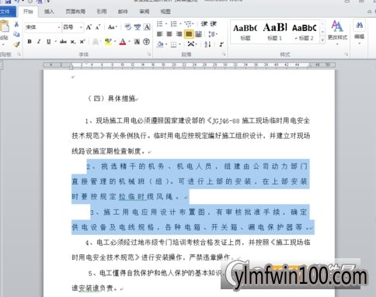Open the Phonetic Guide (文) tool

[138, 27]
